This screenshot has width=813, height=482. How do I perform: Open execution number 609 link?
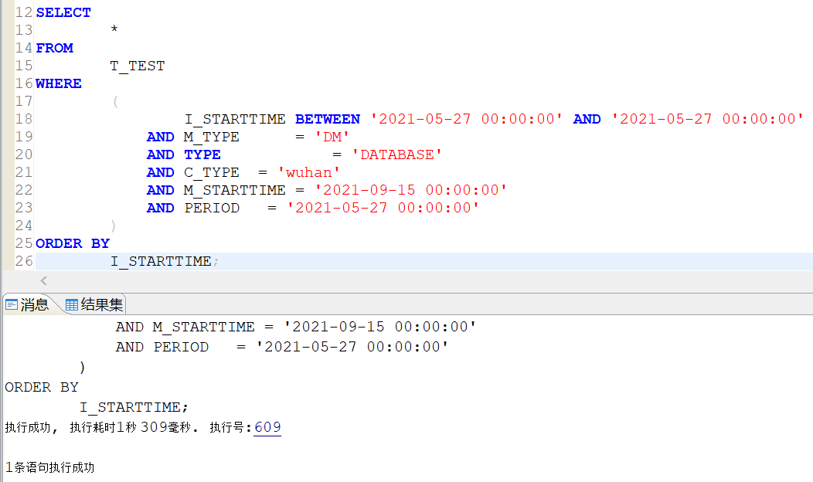[267, 427]
